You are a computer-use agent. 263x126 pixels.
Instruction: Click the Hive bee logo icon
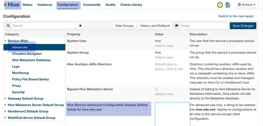[5, 5]
